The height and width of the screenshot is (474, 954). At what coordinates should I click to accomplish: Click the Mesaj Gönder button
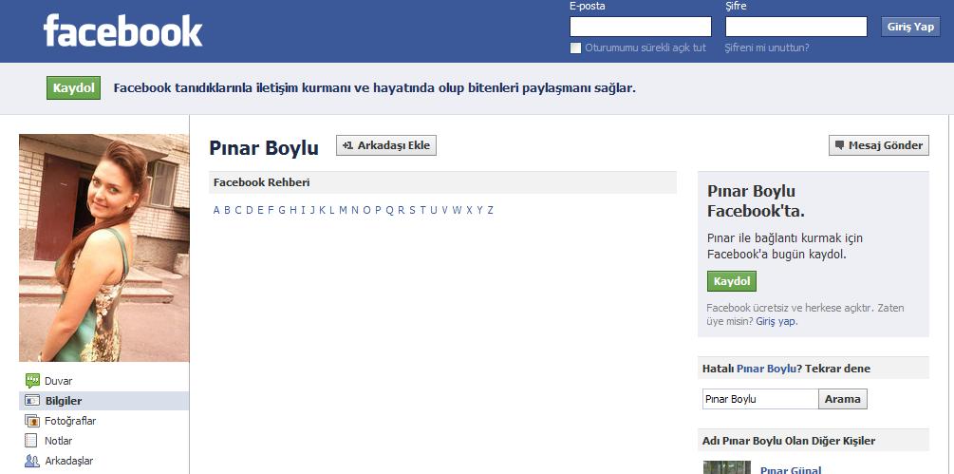[879, 145]
